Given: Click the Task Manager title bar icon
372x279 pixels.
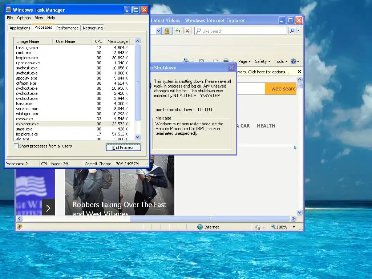Looking at the screenshot, I should point(9,9).
